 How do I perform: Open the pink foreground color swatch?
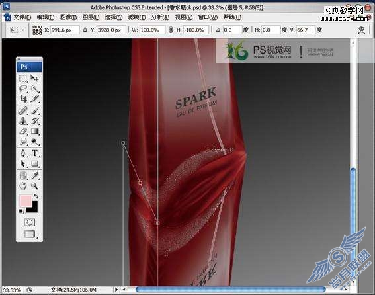(x=25, y=201)
